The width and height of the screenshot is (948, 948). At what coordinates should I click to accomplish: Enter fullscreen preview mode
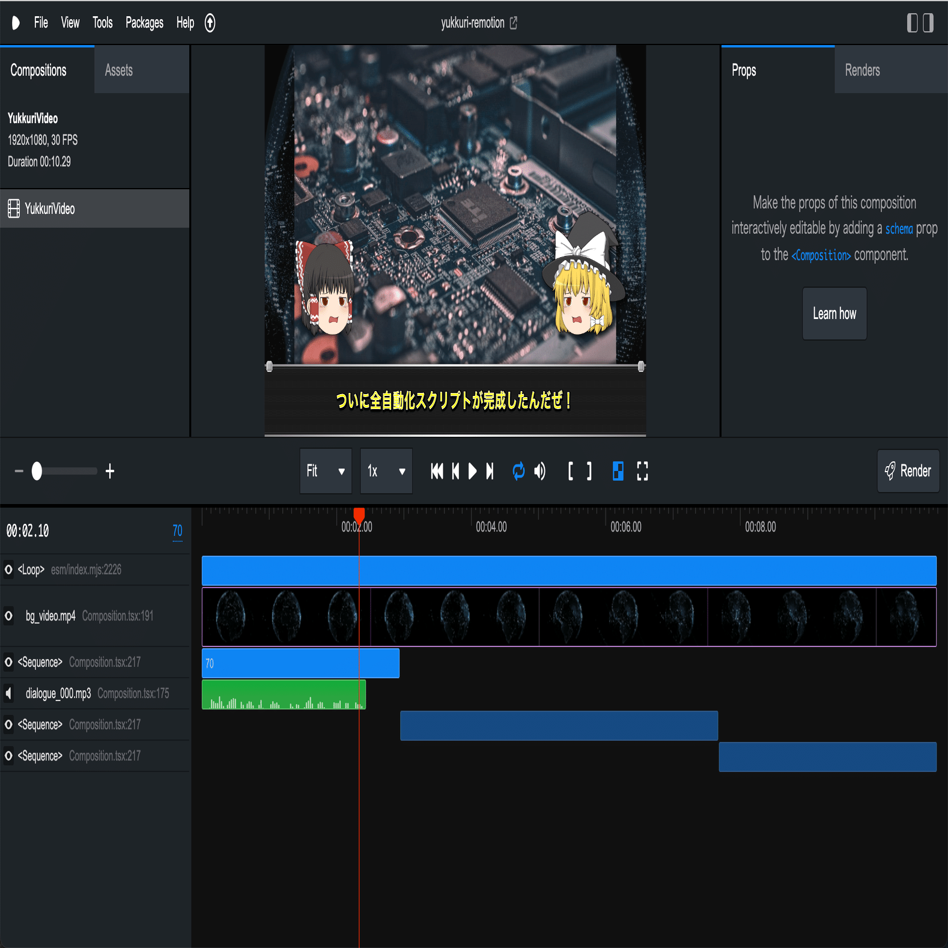pos(642,471)
